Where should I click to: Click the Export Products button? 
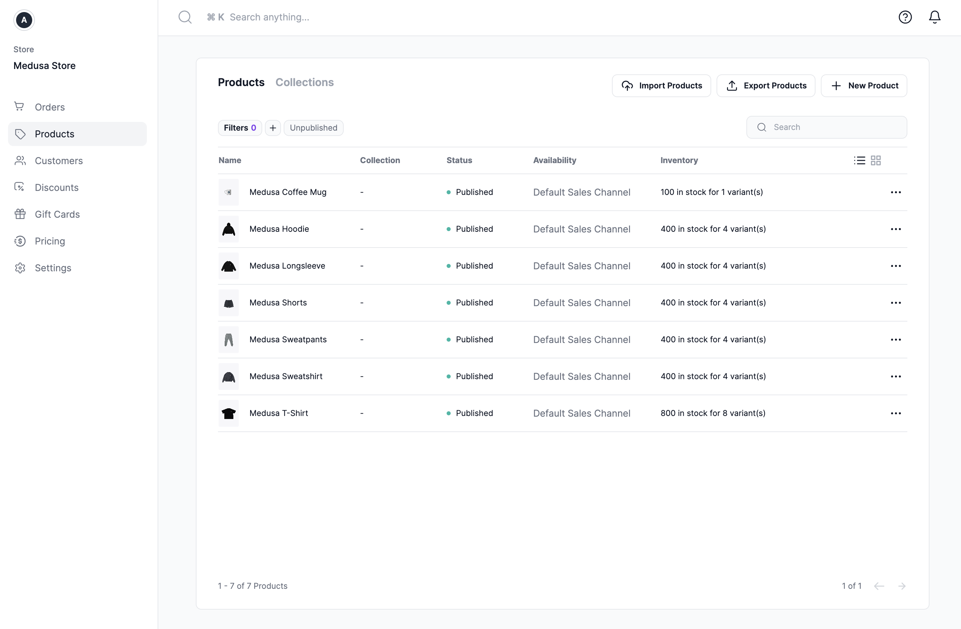(766, 85)
